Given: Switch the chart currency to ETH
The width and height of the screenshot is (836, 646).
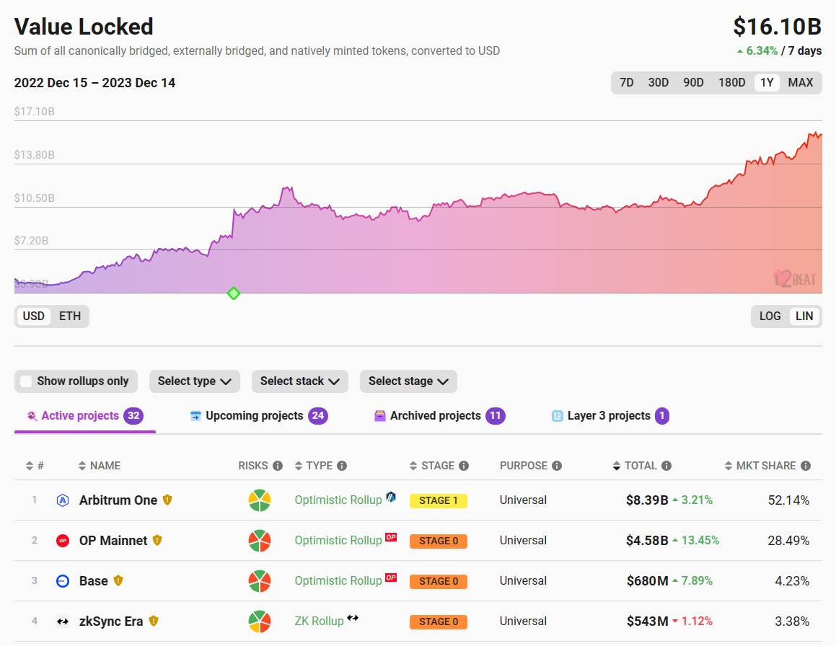Looking at the screenshot, I should point(70,316).
